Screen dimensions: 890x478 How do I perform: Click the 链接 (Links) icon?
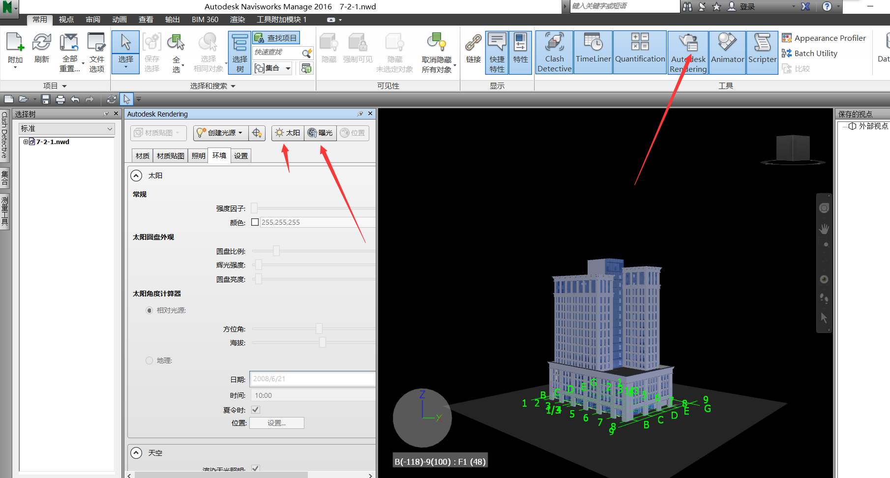point(473,48)
